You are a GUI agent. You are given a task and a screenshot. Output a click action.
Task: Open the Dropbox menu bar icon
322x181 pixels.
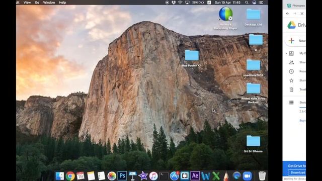[x=174, y=3]
